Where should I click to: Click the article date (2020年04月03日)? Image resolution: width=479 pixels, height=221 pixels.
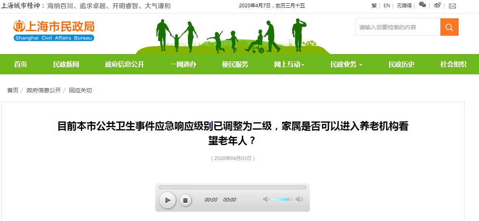click(233, 158)
